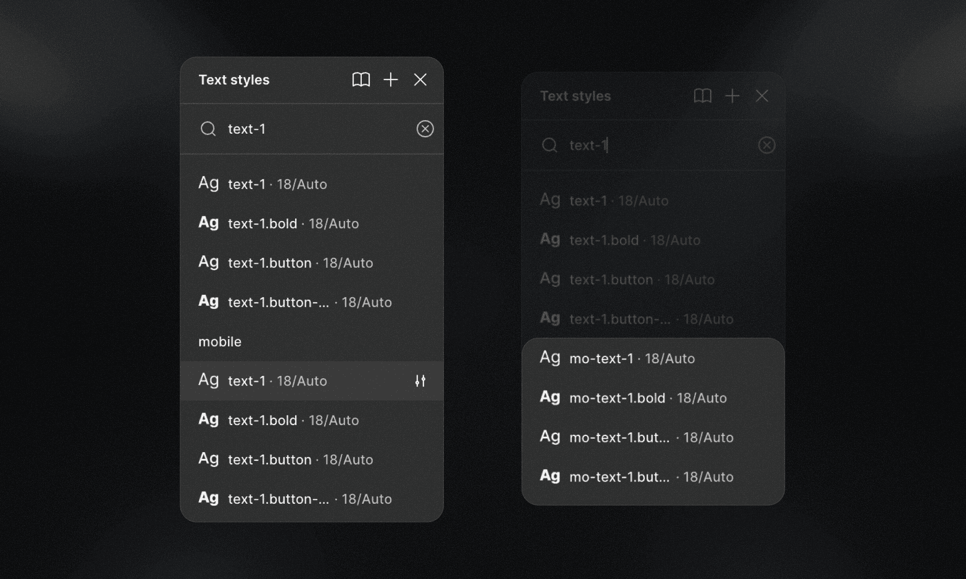The width and height of the screenshot is (966, 579).
Task: Close the left Text styles panel
Action: [420, 80]
